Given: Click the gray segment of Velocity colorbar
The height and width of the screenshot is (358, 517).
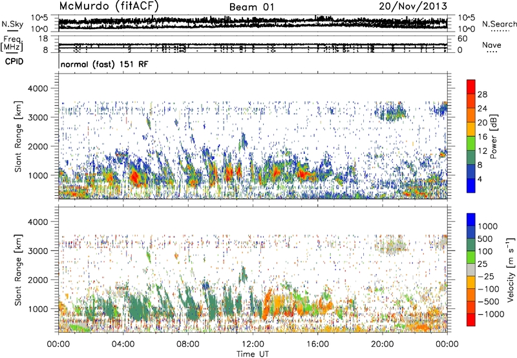Looking at the screenshot, I should pyautogui.click(x=471, y=270).
